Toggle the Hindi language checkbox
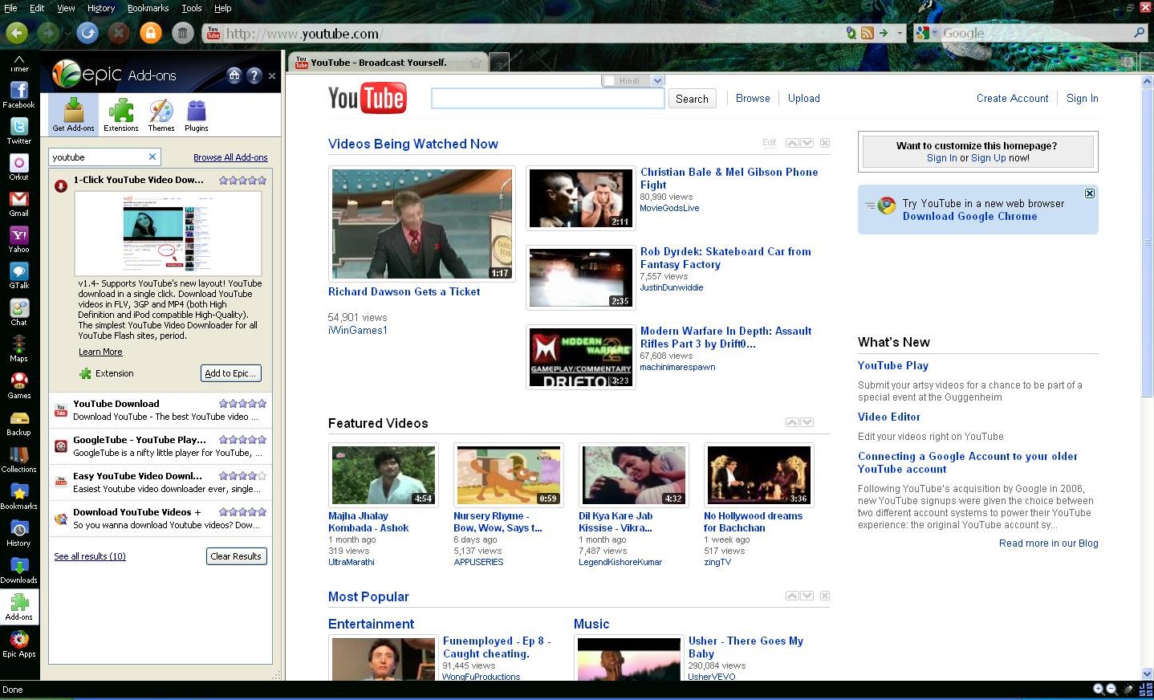 point(609,80)
